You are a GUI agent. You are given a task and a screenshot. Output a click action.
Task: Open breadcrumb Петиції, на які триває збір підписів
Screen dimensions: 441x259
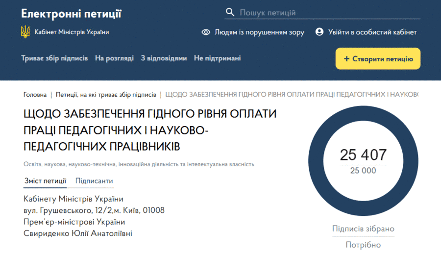tap(106, 94)
